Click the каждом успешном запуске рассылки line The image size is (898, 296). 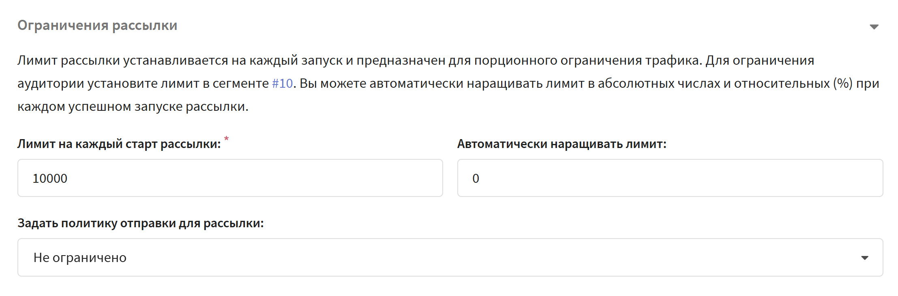coord(133,106)
